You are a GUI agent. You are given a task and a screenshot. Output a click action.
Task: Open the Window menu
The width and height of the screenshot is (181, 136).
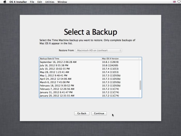tap(62, 2)
